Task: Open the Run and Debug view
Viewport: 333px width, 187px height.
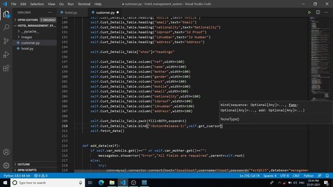Action: point(6,55)
